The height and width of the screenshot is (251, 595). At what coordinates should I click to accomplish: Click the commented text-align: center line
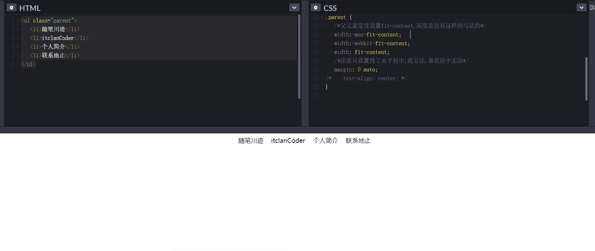366,79
